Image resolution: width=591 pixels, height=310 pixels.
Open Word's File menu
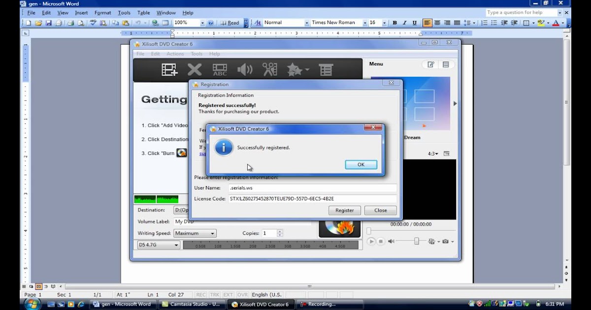[x=32, y=13]
